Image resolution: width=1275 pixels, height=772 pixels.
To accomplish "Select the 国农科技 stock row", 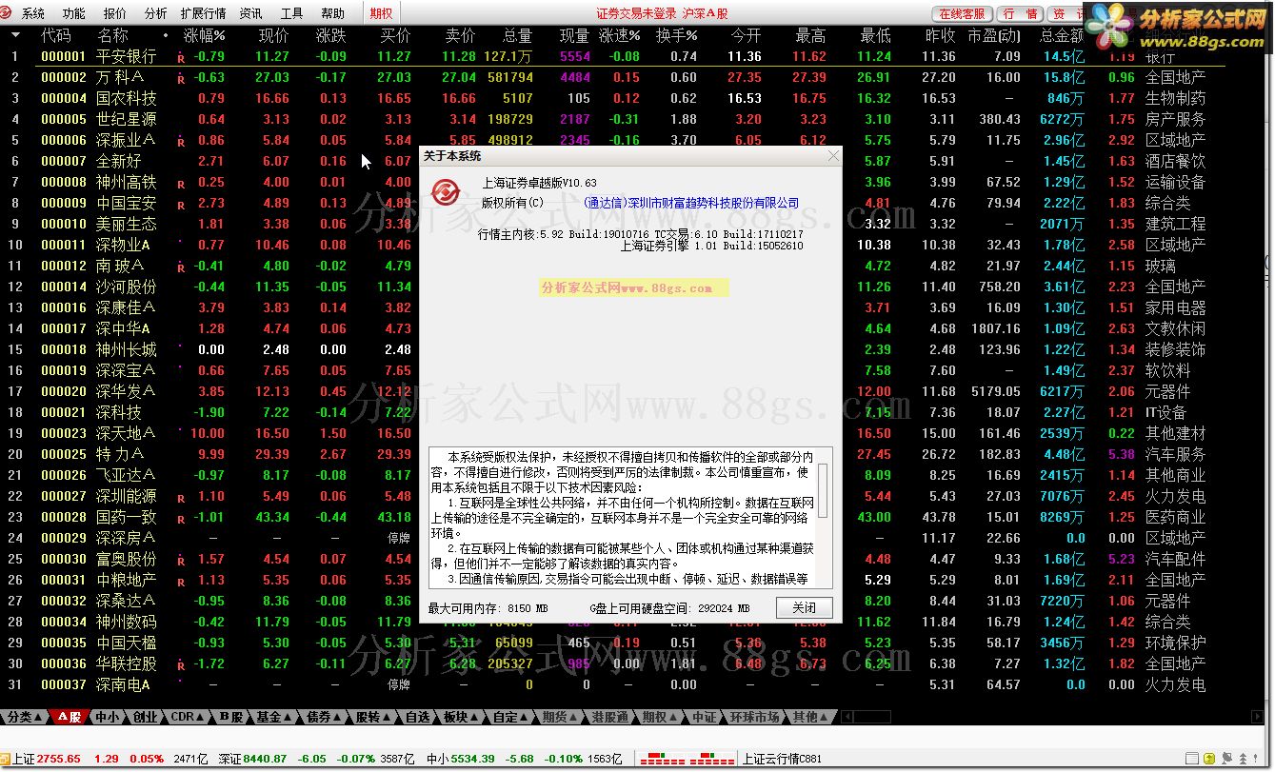I will click(614, 98).
